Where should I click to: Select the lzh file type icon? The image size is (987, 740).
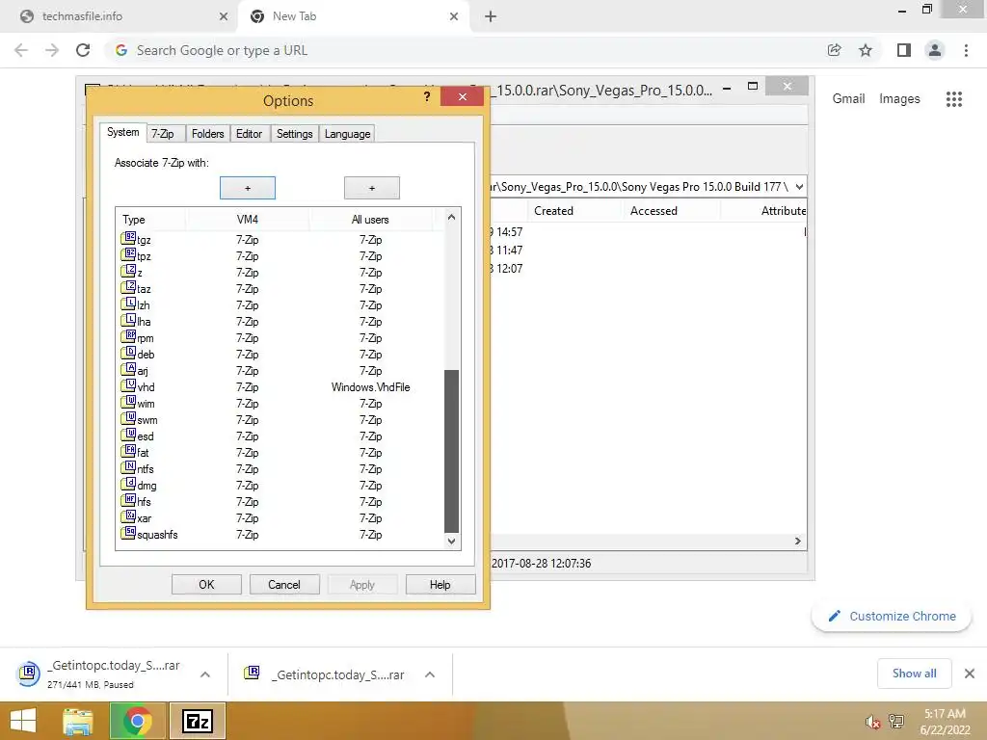point(128,304)
